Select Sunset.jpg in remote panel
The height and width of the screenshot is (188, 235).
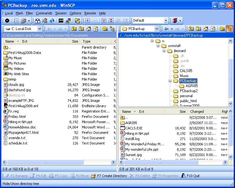coord(133,155)
